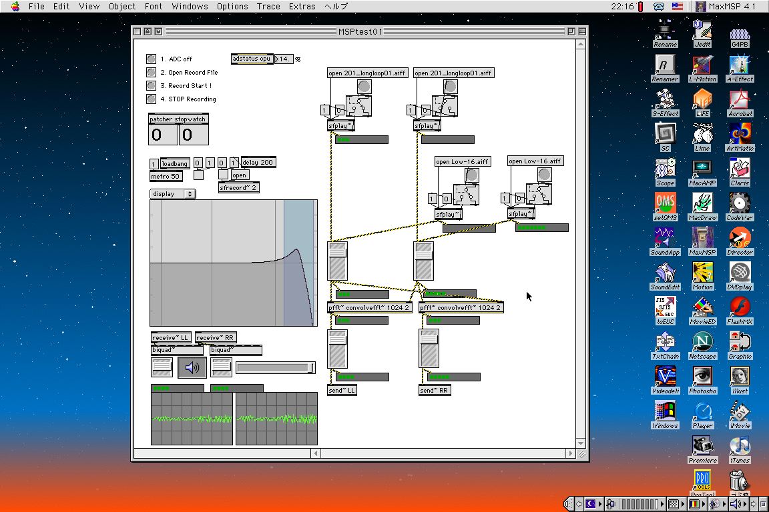Open the iTunes desktop icon
The width and height of the screenshot is (769, 512).
coord(740,449)
